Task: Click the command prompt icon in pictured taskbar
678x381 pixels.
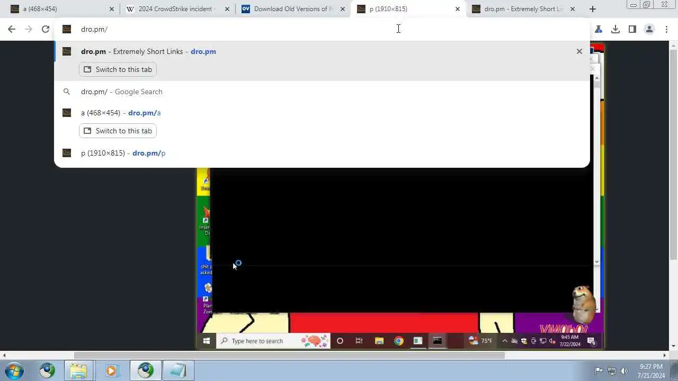Action: [438, 341]
